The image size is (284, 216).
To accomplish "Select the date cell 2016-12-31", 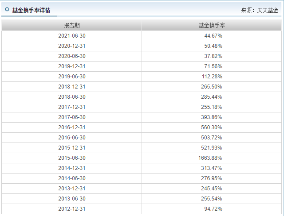I will [x=72, y=127].
